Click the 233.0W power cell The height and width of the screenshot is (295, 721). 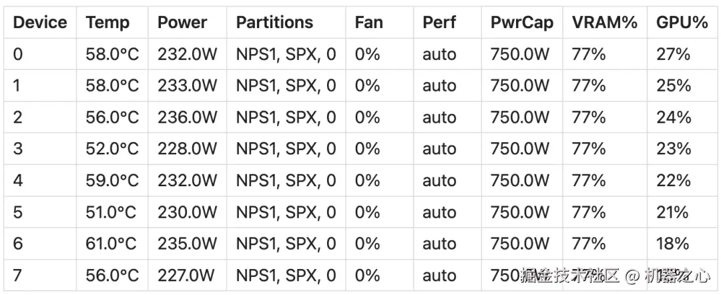pyautogui.click(x=187, y=85)
